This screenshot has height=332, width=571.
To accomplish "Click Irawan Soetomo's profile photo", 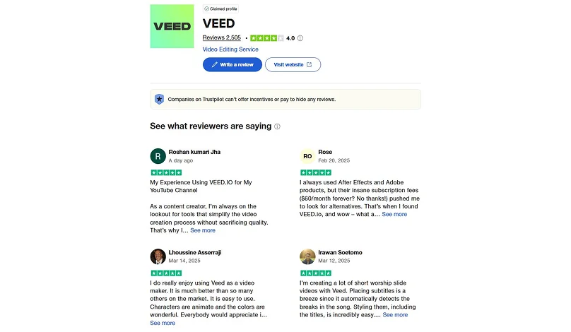I will pos(307,256).
